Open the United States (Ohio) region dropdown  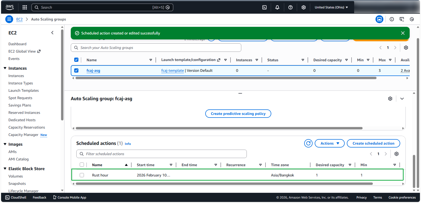point(331,7)
